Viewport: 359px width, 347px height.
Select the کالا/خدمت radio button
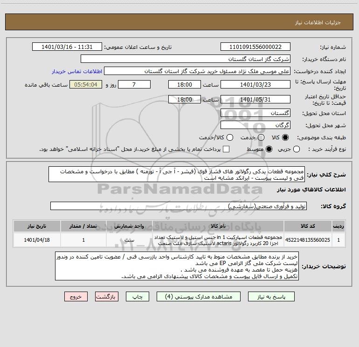pyautogui.click(x=230, y=137)
